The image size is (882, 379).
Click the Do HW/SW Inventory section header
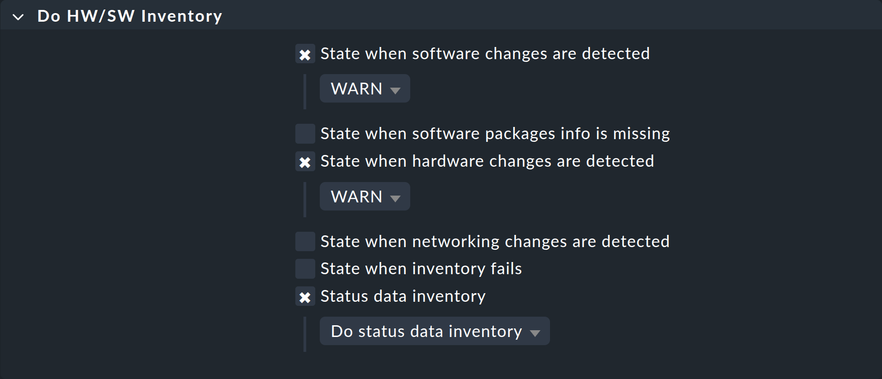pos(130,15)
